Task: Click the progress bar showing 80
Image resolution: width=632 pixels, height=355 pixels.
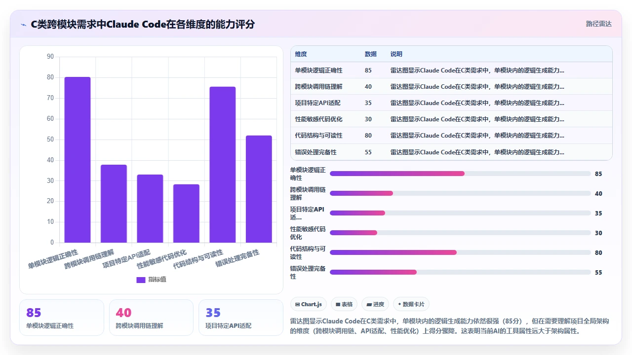Action: 460,252
